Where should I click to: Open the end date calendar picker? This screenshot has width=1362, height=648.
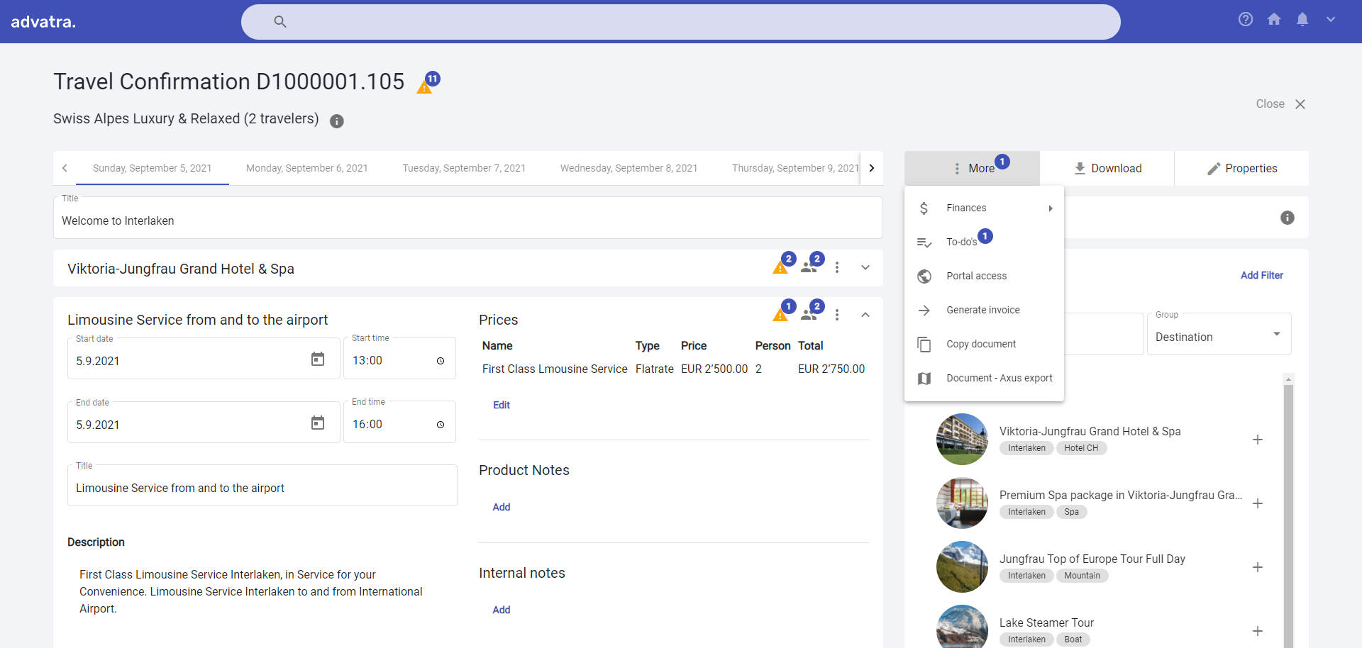318,423
